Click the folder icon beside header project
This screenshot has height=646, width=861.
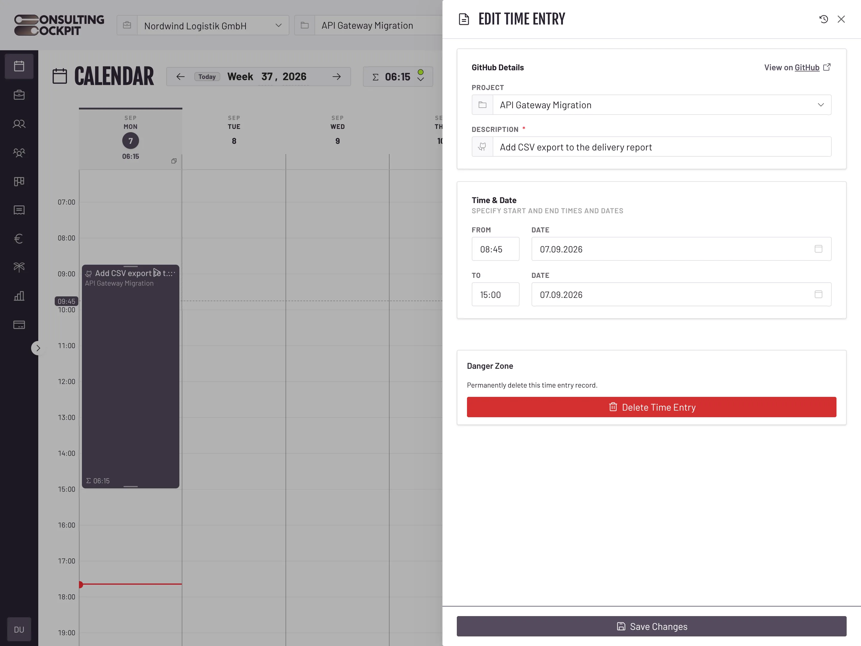304,26
